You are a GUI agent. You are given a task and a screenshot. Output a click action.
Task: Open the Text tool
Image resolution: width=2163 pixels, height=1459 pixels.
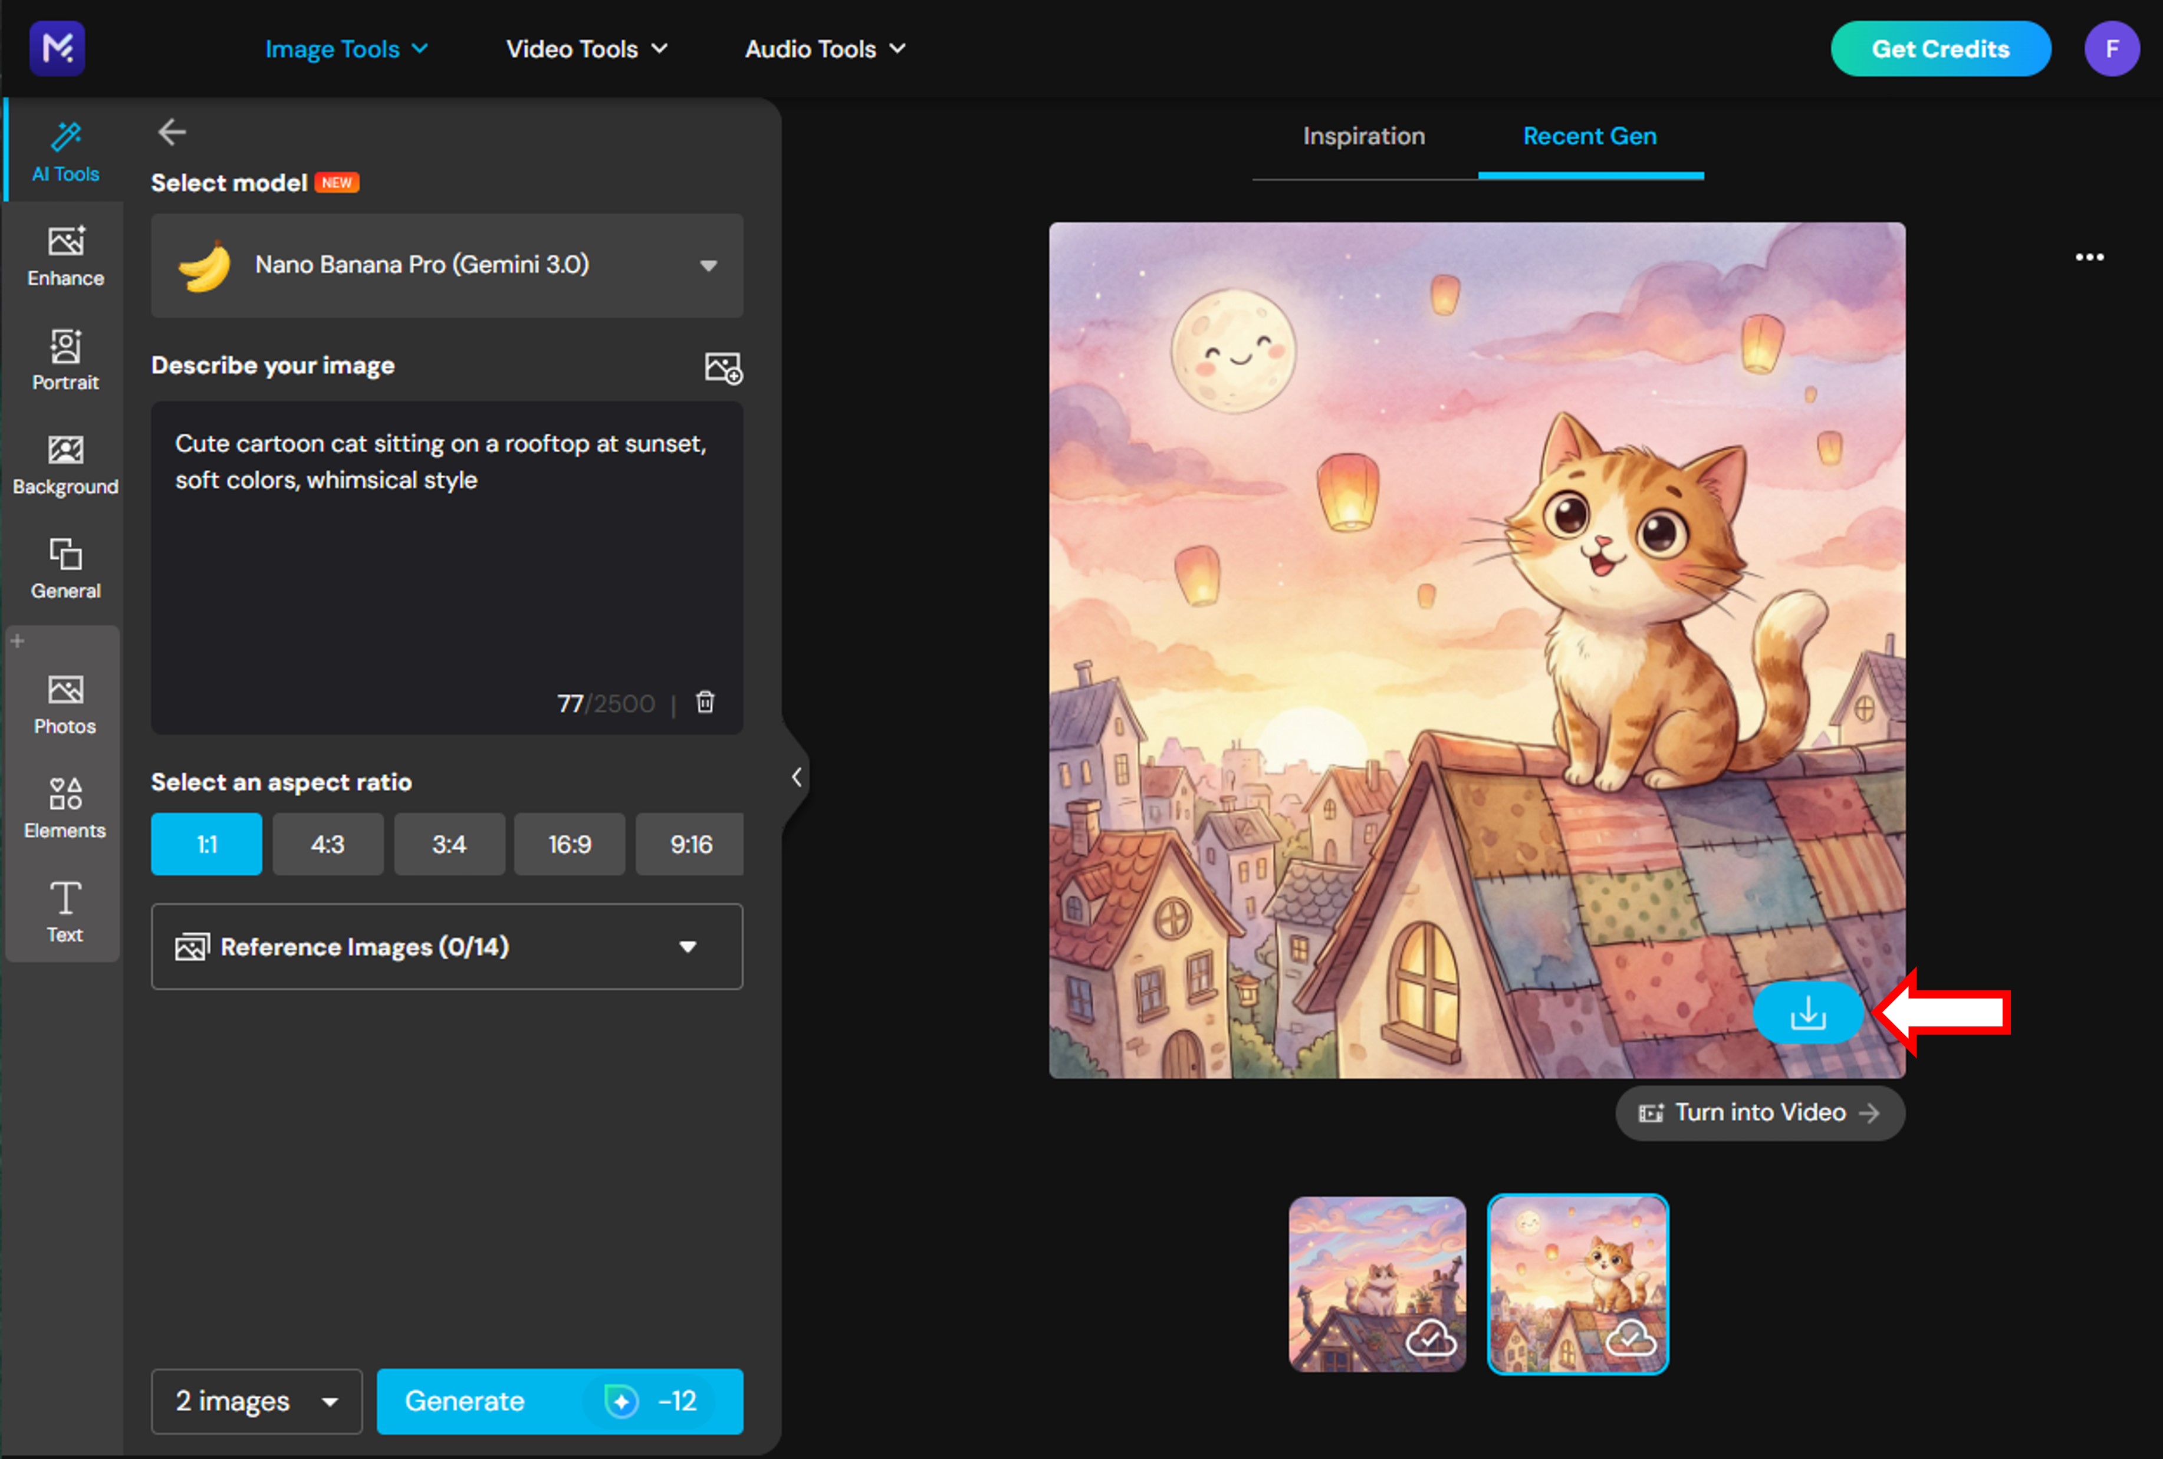(64, 912)
